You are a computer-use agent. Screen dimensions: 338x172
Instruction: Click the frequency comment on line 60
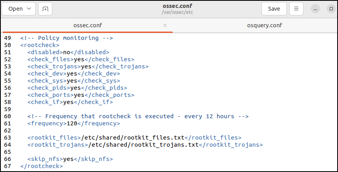pyautogui.click(x=138, y=116)
